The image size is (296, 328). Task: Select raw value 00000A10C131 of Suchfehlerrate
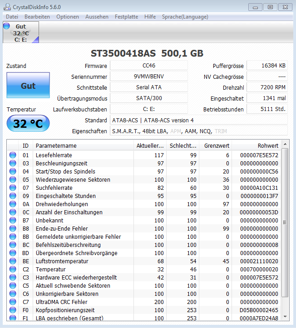259,188
